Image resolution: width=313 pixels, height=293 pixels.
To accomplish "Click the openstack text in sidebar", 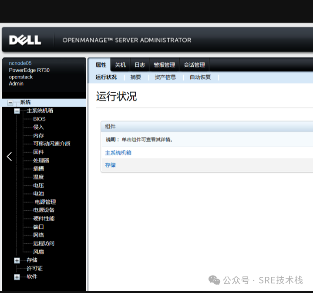I will (21, 77).
